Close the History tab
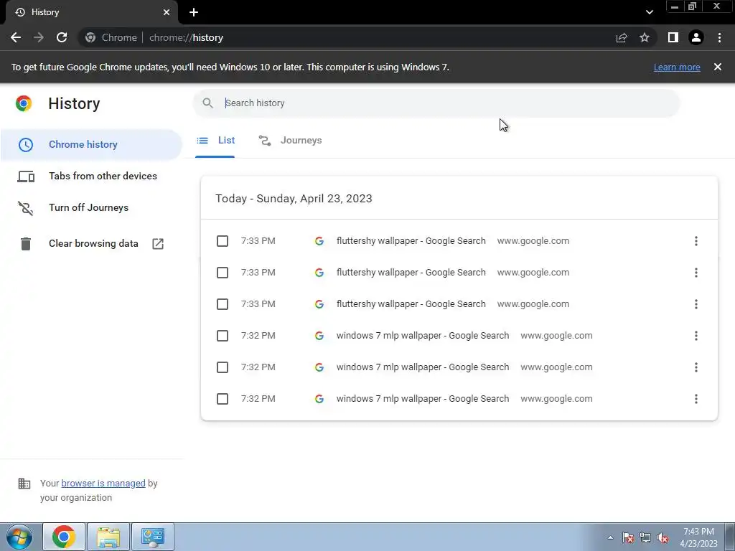The height and width of the screenshot is (551, 735). [167, 12]
